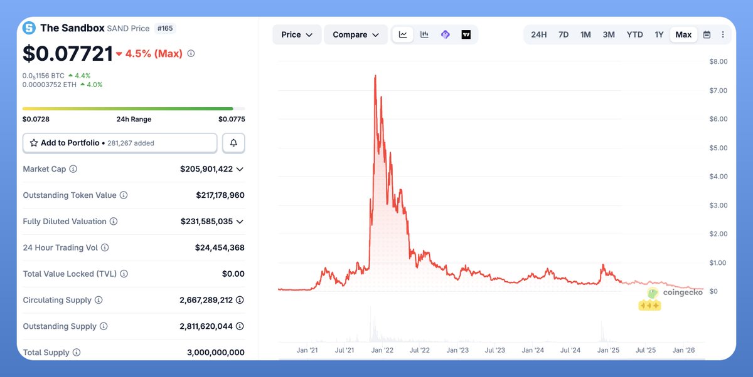Viewport: 753px width, 377px height.
Task: Open the calendar date range picker
Action: (x=707, y=34)
